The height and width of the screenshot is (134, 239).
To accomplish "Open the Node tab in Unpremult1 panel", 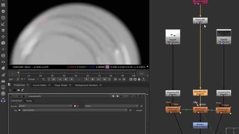I will point(29,101).
